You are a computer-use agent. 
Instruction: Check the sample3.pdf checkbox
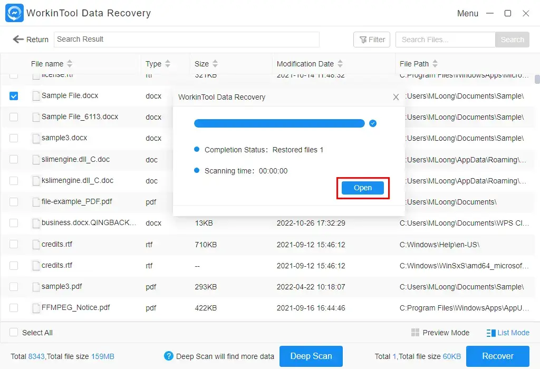(14, 287)
